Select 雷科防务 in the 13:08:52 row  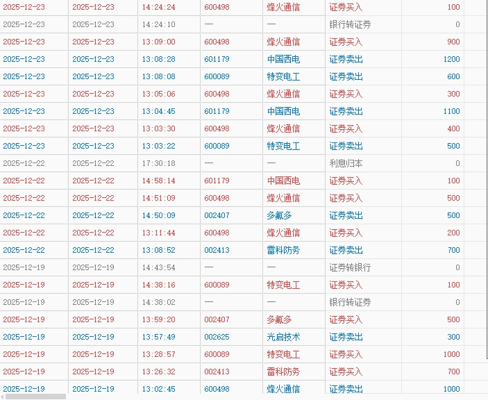283,250
